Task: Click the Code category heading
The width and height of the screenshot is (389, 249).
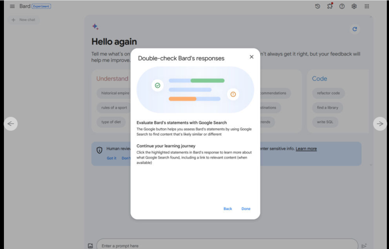Action: (319, 78)
